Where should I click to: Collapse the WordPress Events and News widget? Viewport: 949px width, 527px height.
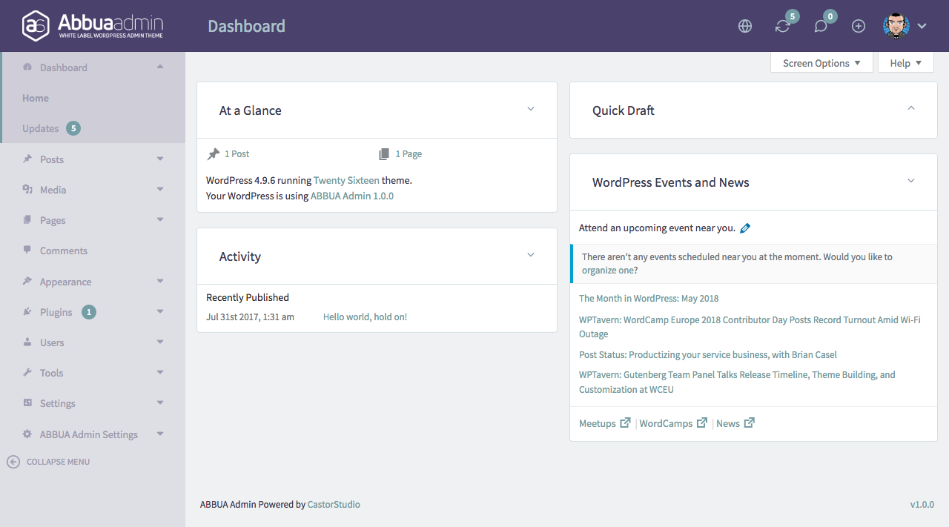911,181
